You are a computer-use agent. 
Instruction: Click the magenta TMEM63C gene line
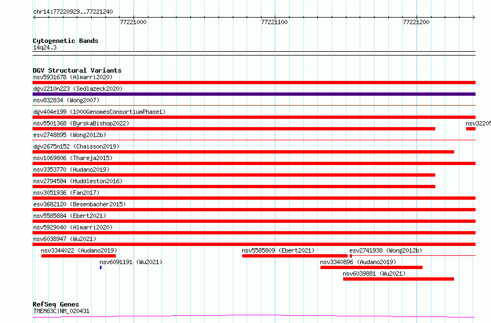coord(254,316)
